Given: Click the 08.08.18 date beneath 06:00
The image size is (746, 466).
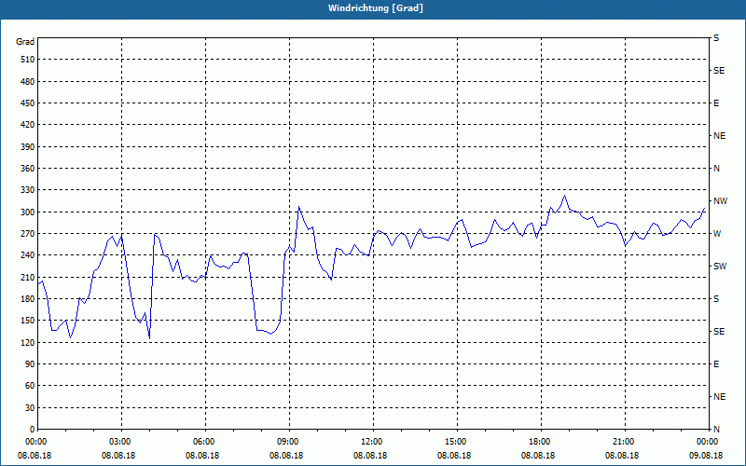Looking at the screenshot, I should point(202,456).
